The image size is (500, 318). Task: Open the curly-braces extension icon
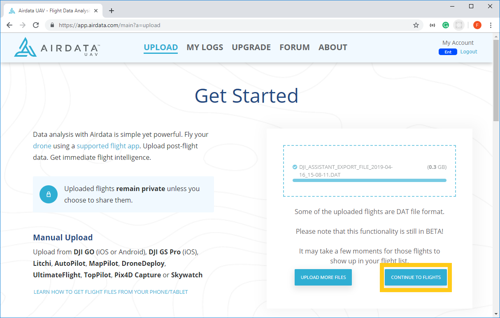(x=432, y=25)
